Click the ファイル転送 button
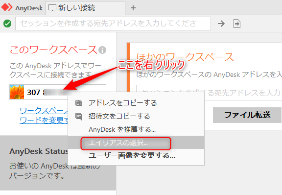The image size is (282, 195). pyautogui.click(x=247, y=115)
